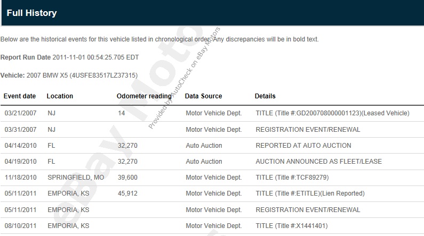Click the Event date column header

tap(20, 96)
